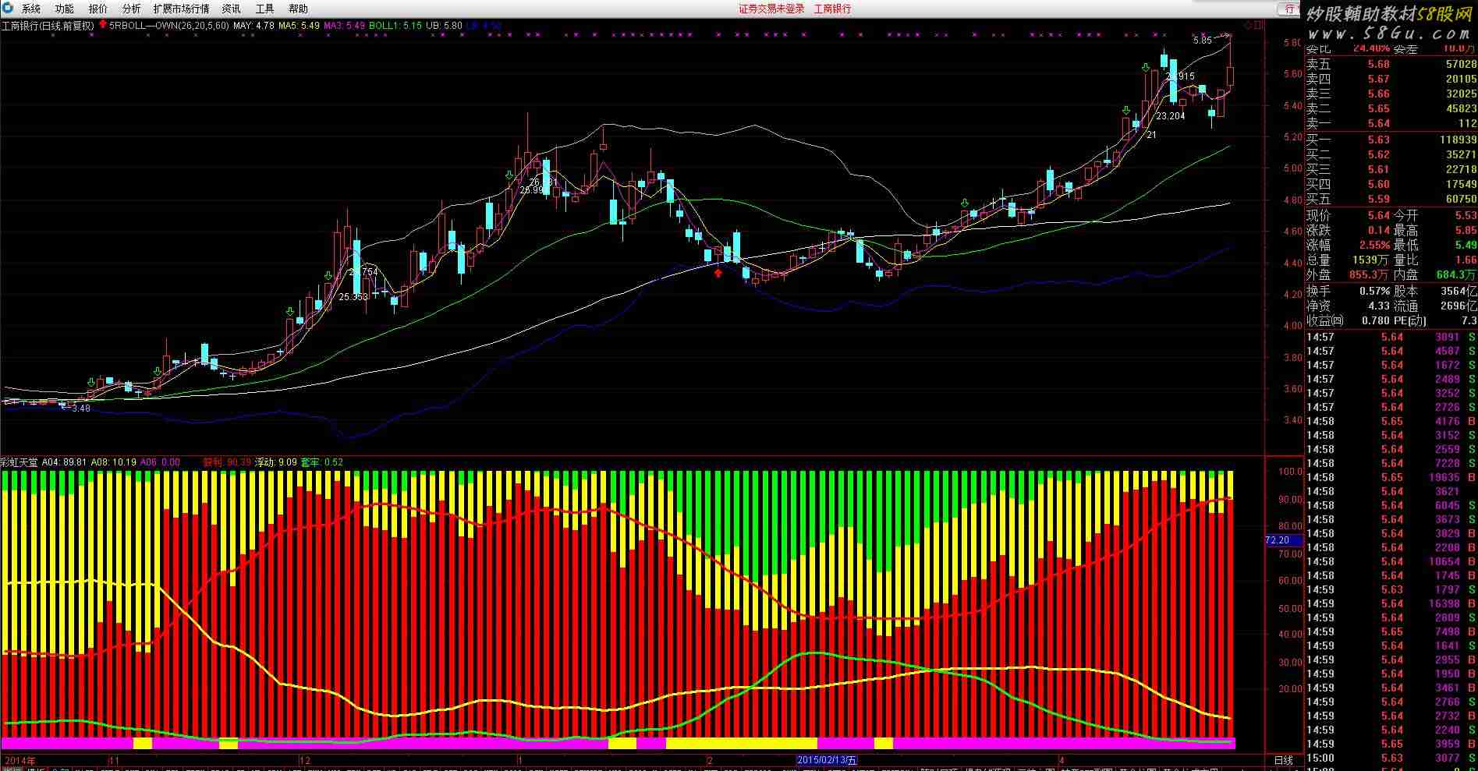Image resolution: width=1478 pixels, height=771 pixels.
Task: Click the 卖一 ask row at 5.64
Action: pos(1391,123)
